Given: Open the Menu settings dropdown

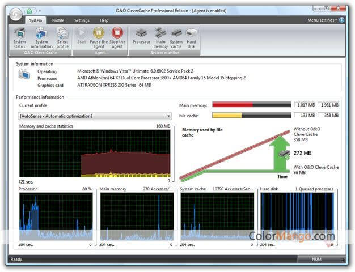Looking at the screenshot, I should click(322, 20).
